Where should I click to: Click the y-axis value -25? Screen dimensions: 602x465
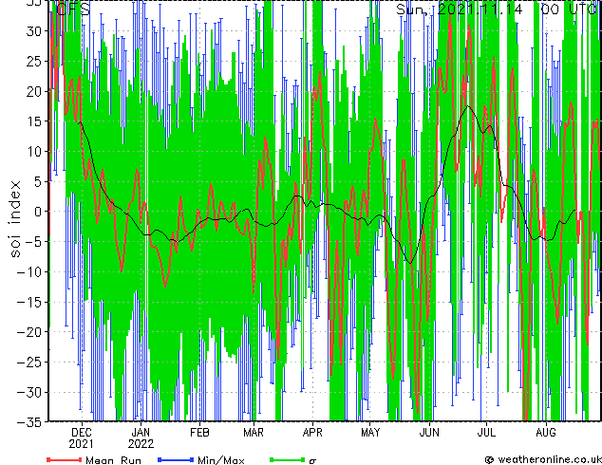coord(29,363)
